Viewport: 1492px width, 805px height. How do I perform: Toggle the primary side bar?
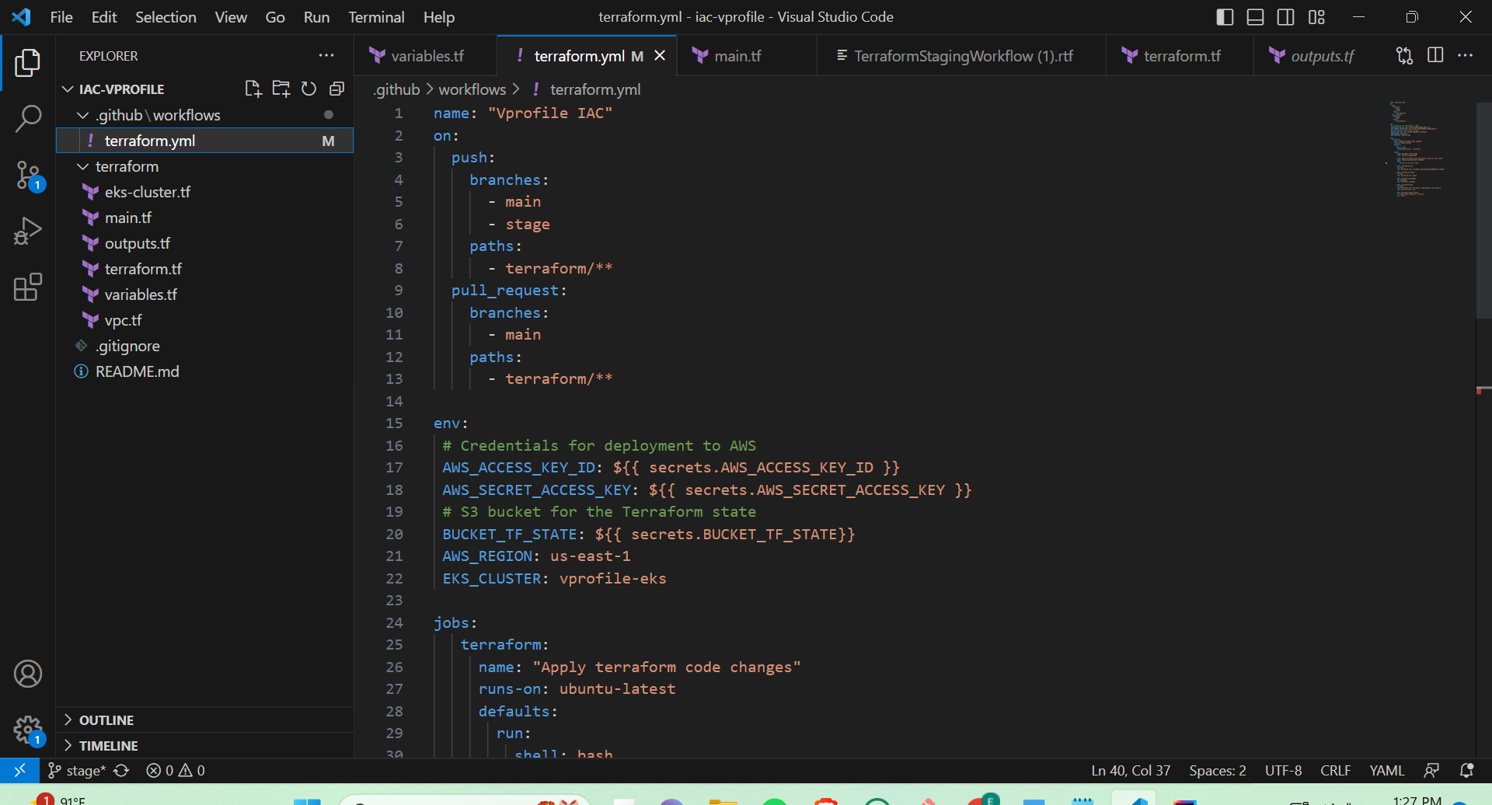pos(1225,17)
